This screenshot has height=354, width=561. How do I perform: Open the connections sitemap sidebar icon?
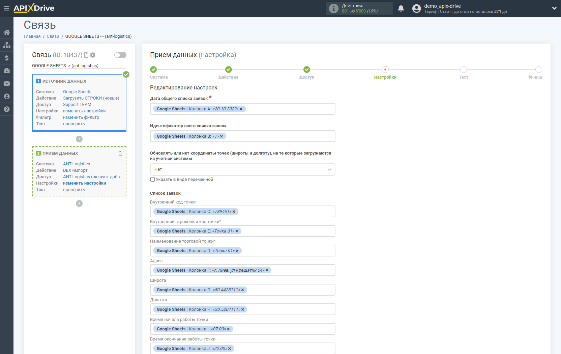[x=7, y=45]
